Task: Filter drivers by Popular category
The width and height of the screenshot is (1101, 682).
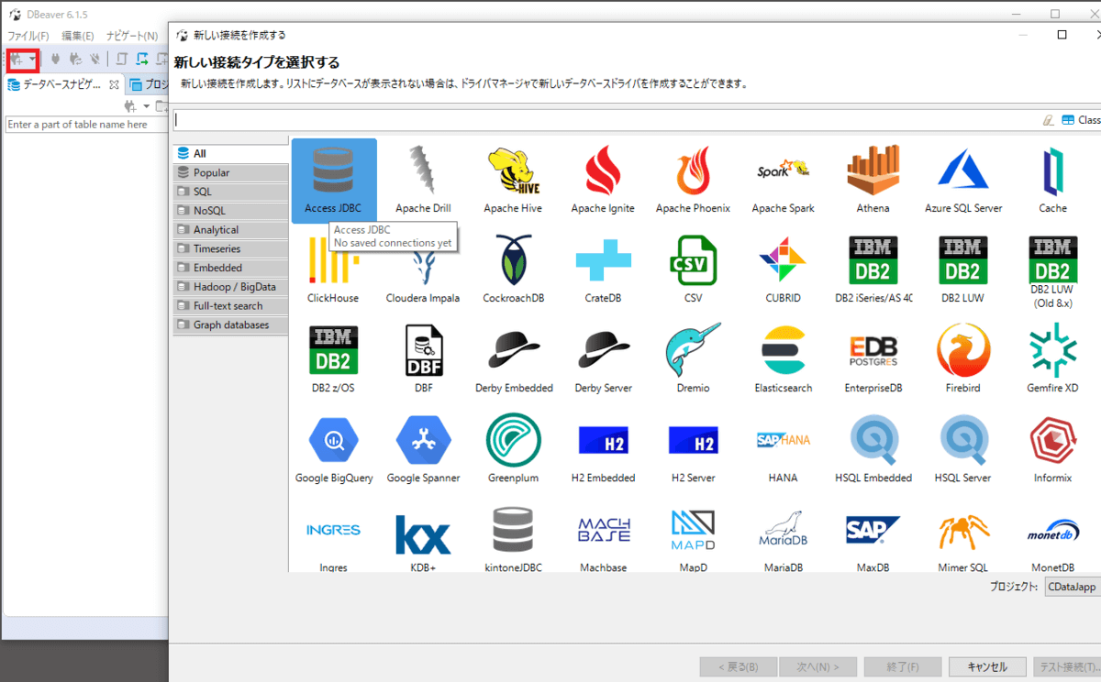Action: [230, 173]
